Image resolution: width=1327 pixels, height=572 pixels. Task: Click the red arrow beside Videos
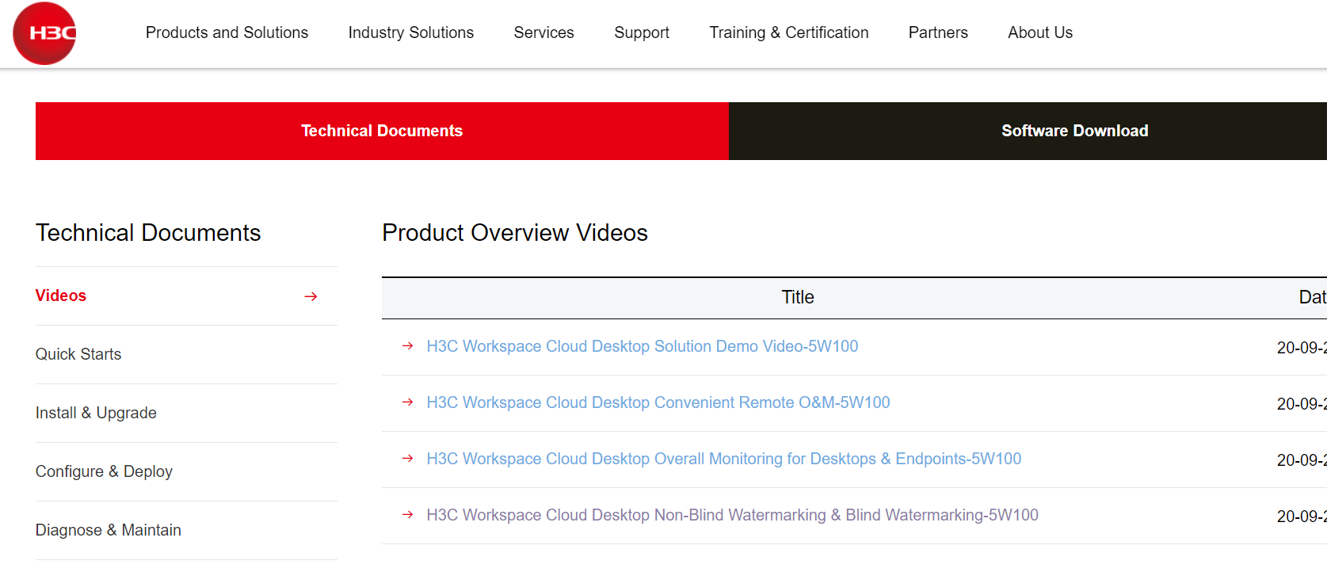311,296
